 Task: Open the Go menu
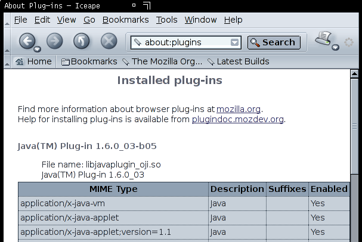click(x=89, y=20)
